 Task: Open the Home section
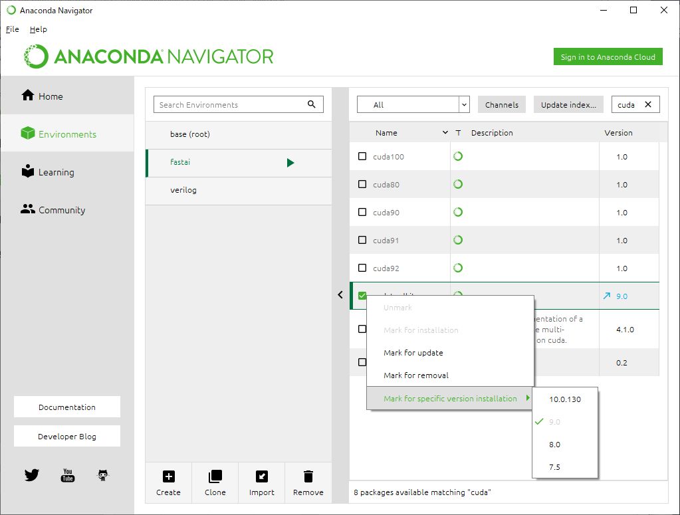pos(67,96)
